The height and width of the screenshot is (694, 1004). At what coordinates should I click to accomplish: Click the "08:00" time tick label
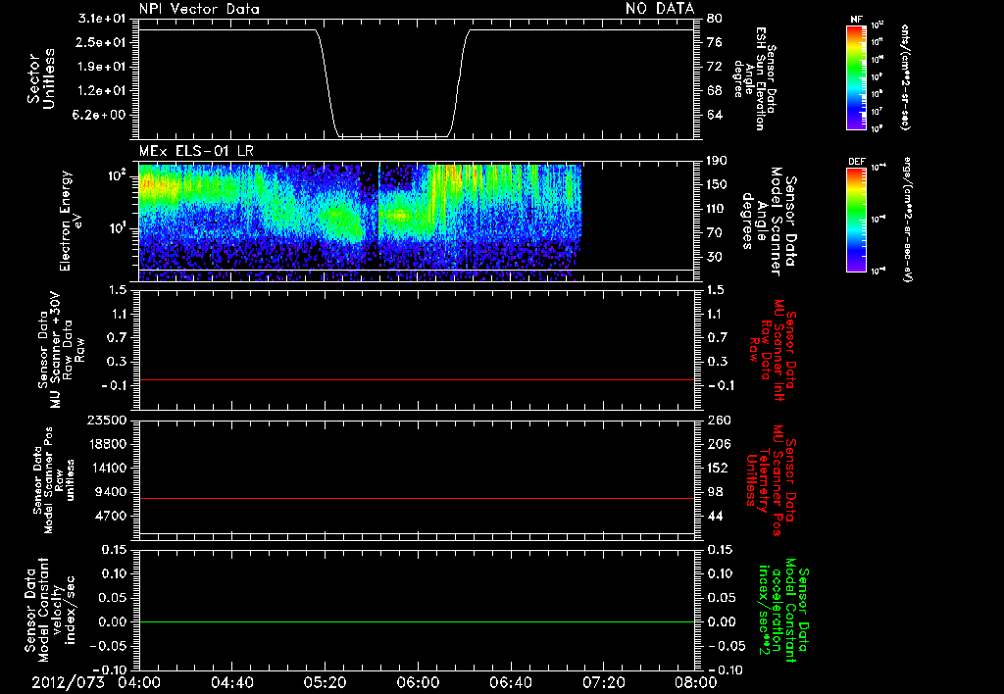click(x=696, y=682)
